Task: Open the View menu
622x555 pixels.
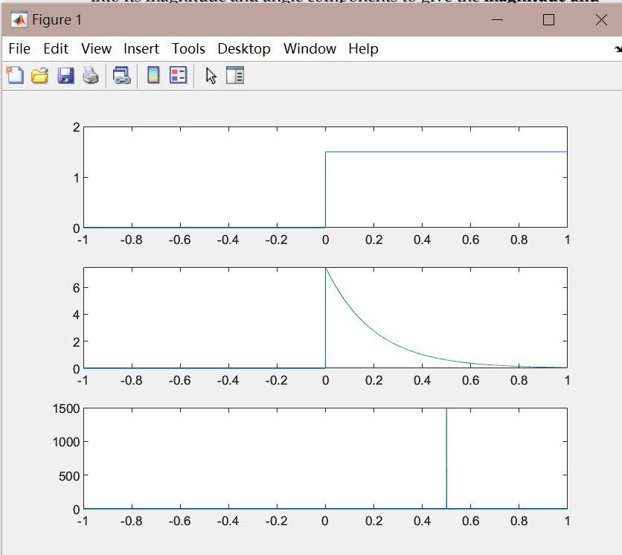Action: point(96,49)
